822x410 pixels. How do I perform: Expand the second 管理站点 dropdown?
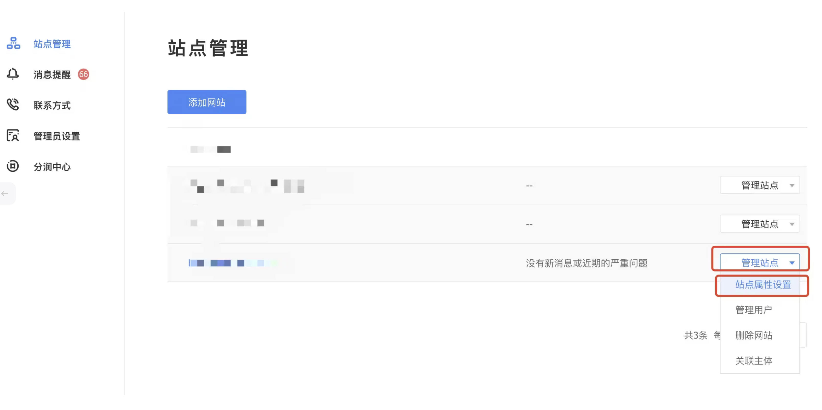pyautogui.click(x=759, y=224)
